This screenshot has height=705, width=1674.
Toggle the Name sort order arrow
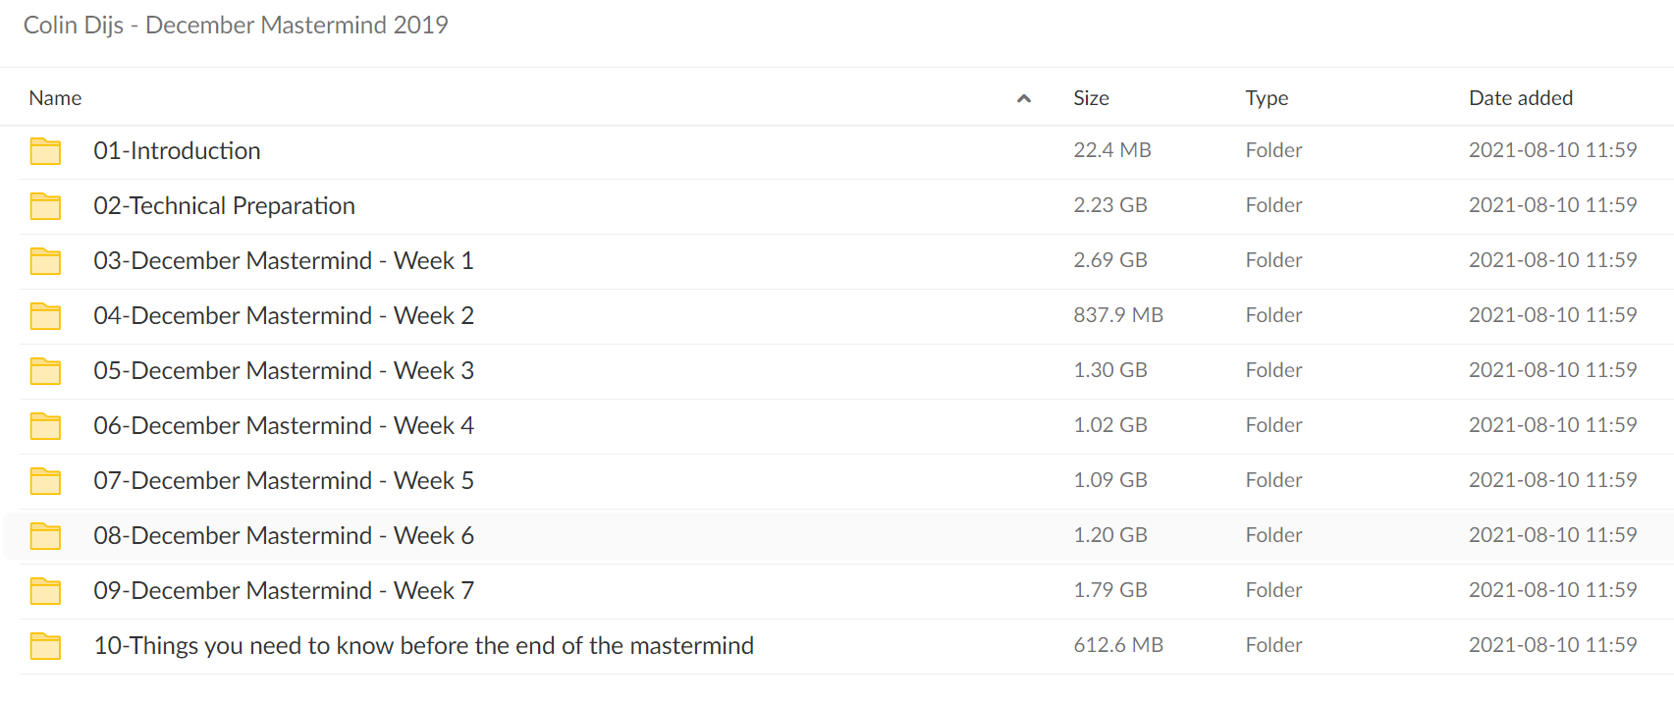coord(1024,98)
